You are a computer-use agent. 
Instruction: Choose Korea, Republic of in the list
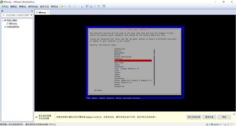123,83
